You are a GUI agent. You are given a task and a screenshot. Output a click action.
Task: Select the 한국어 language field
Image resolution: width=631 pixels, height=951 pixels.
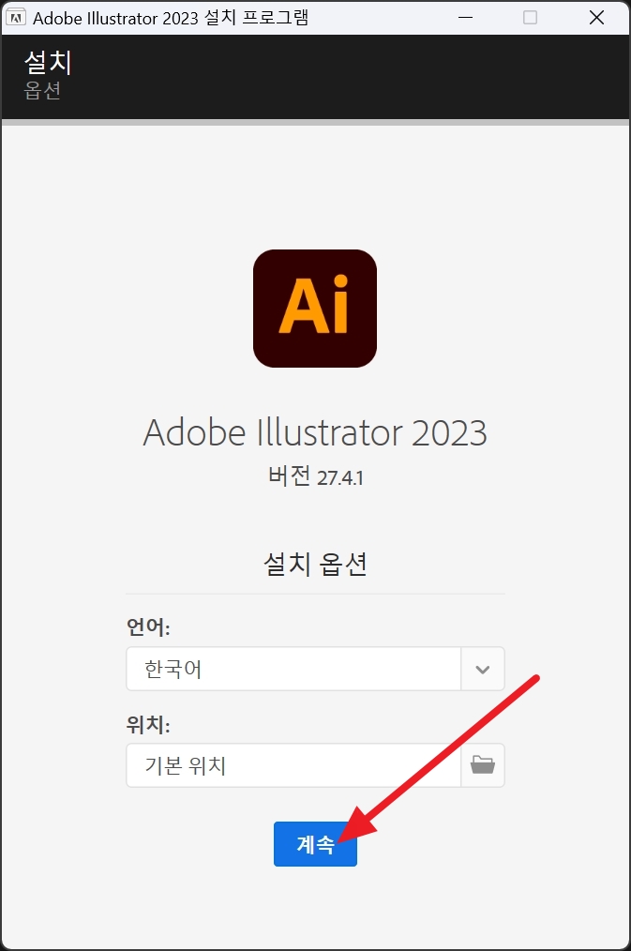tap(293, 669)
